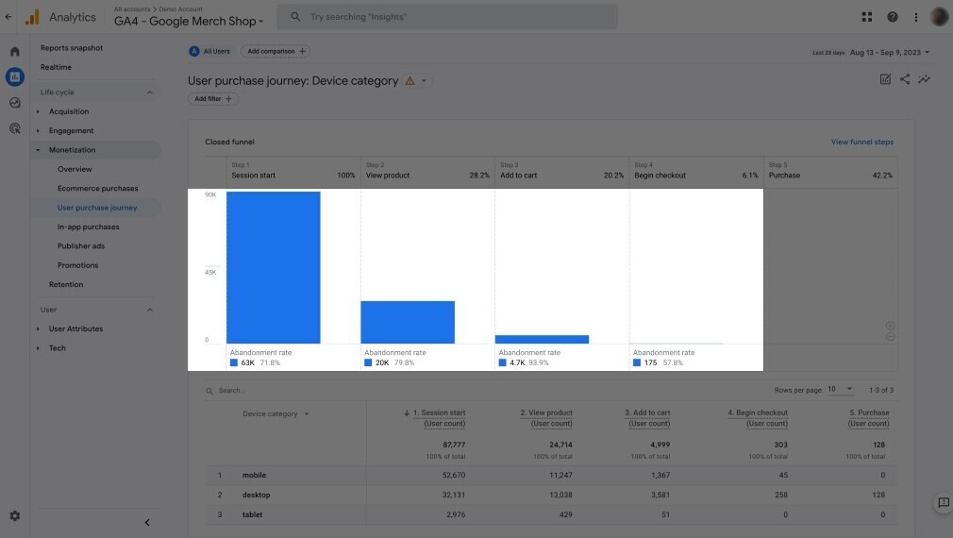This screenshot has height=538, width=953.
Task: Open Admin settings gear icon
Action: click(14, 516)
